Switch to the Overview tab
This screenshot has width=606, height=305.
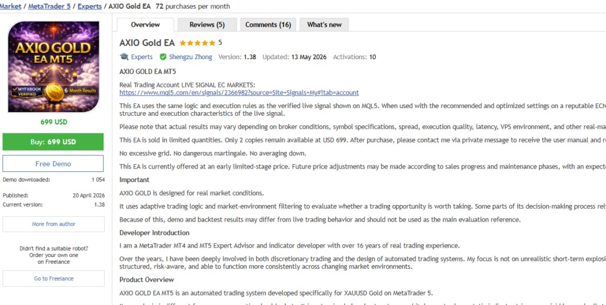146,25
